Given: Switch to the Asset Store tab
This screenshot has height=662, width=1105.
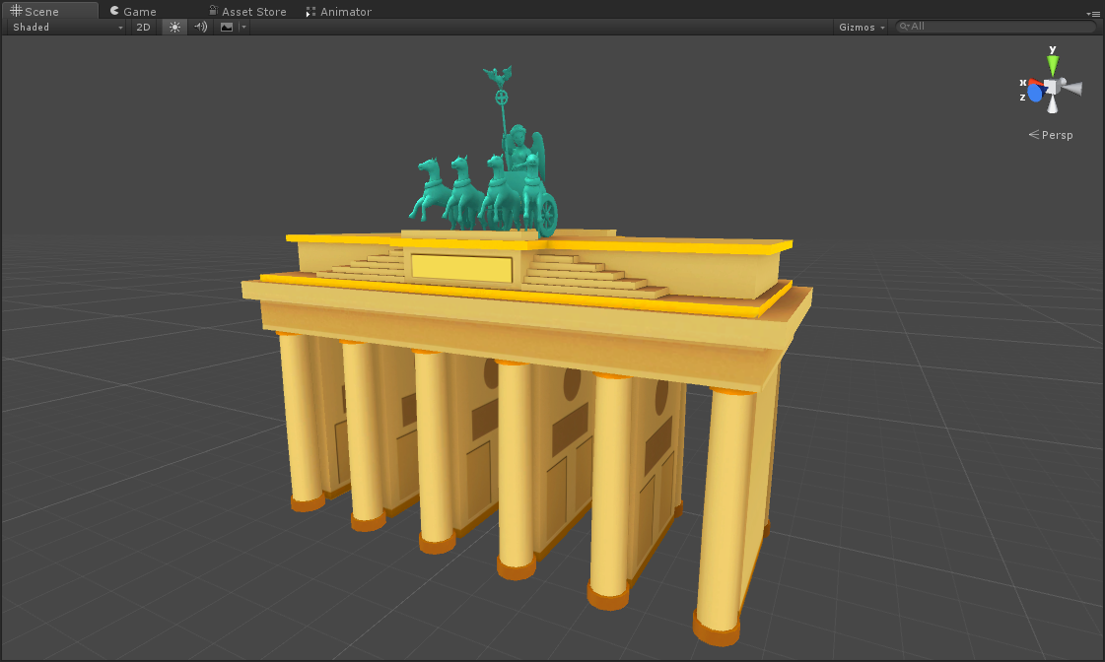Looking at the screenshot, I should click(247, 11).
